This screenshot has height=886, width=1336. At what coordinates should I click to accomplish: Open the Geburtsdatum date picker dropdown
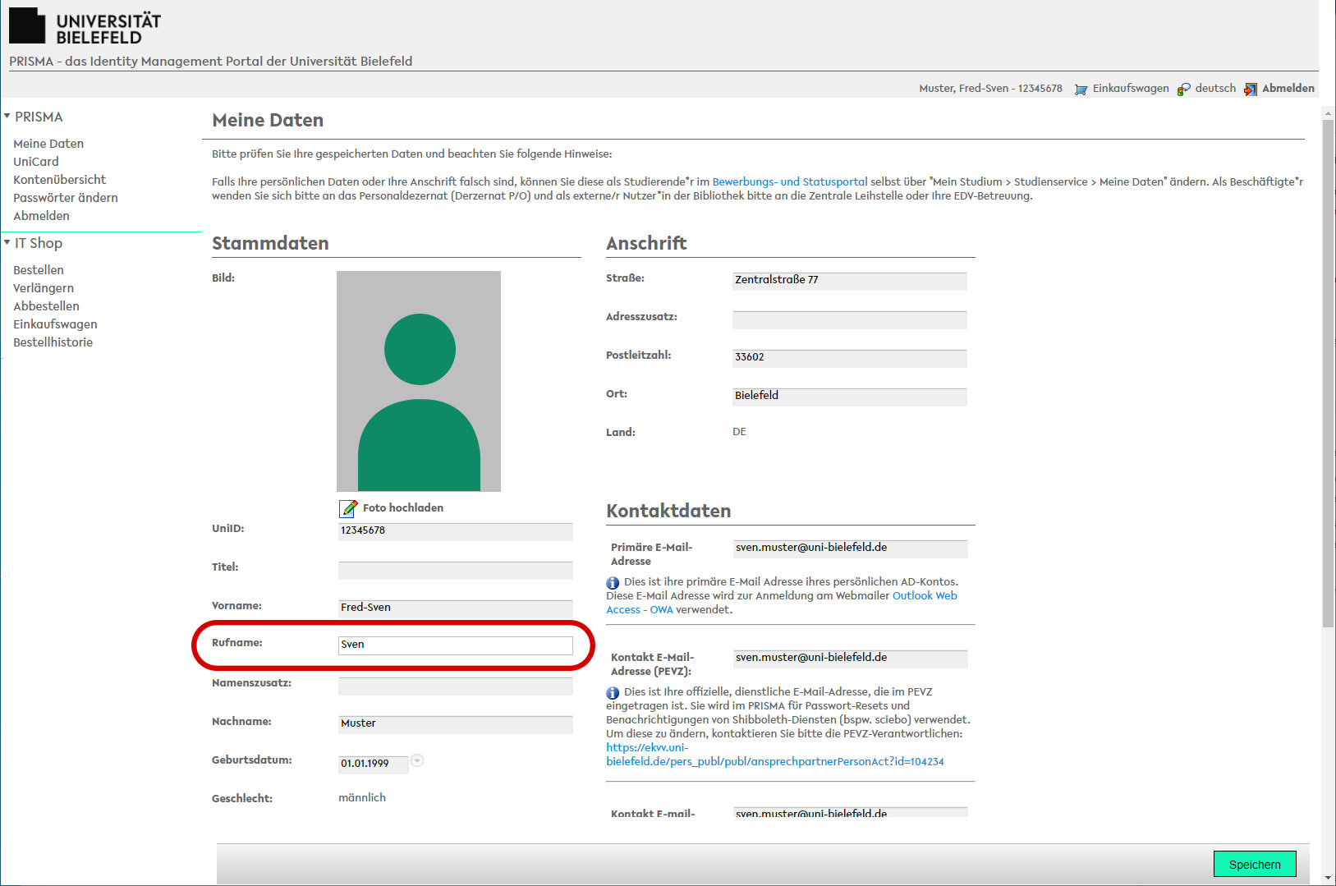(x=417, y=761)
